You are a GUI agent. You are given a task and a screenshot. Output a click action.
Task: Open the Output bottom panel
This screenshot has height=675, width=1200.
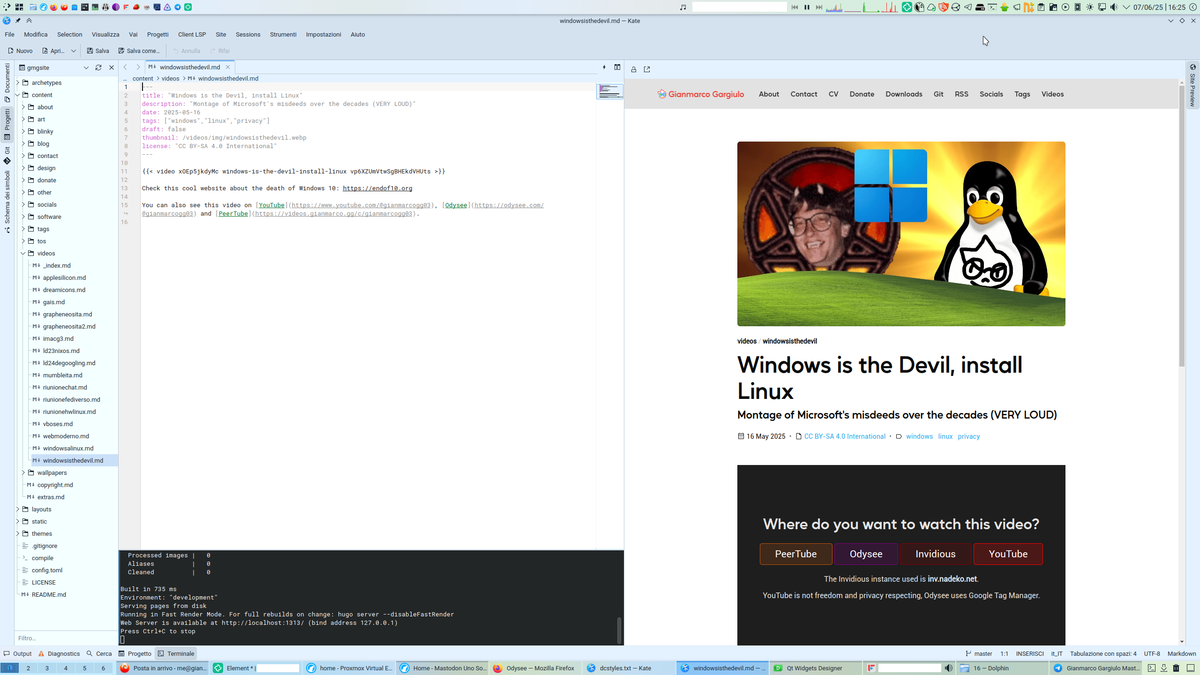pyautogui.click(x=18, y=653)
